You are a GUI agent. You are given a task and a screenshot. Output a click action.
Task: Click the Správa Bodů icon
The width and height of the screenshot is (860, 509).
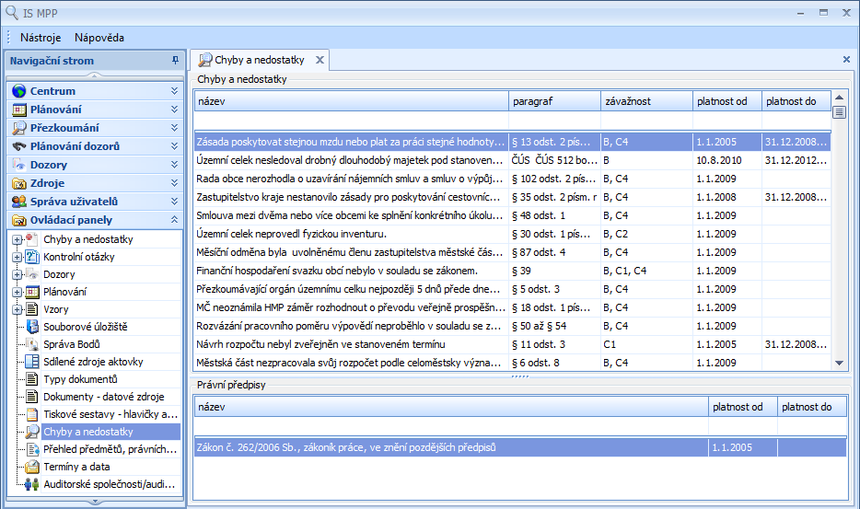click(x=32, y=344)
